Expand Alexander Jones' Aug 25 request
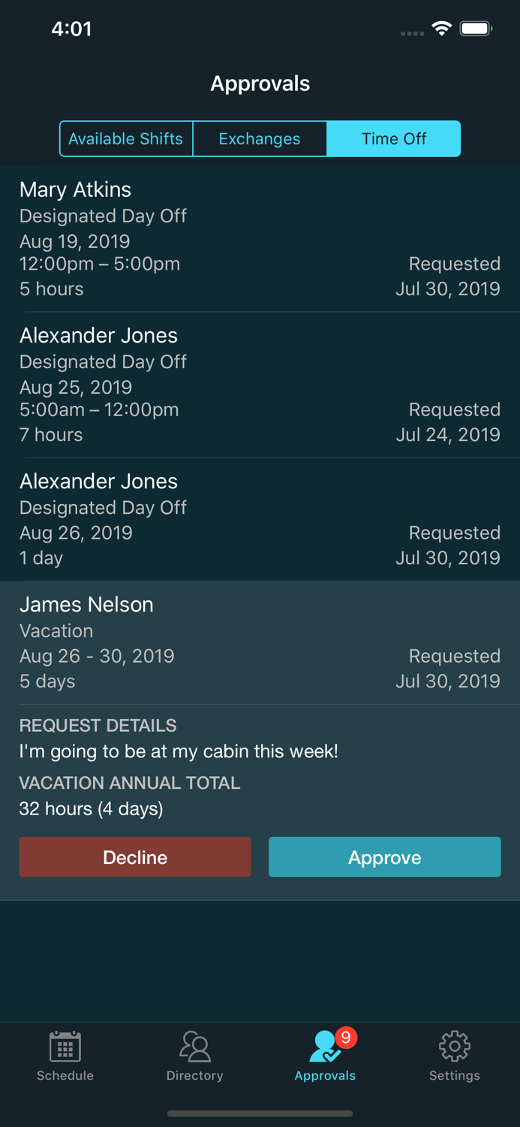520x1127 pixels. [260, 383]
